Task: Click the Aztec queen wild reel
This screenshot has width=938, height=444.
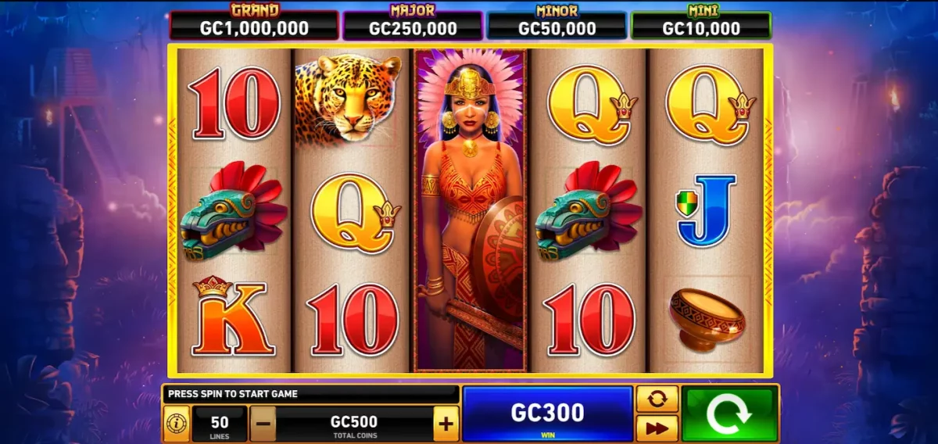Action: click(470, 209)
